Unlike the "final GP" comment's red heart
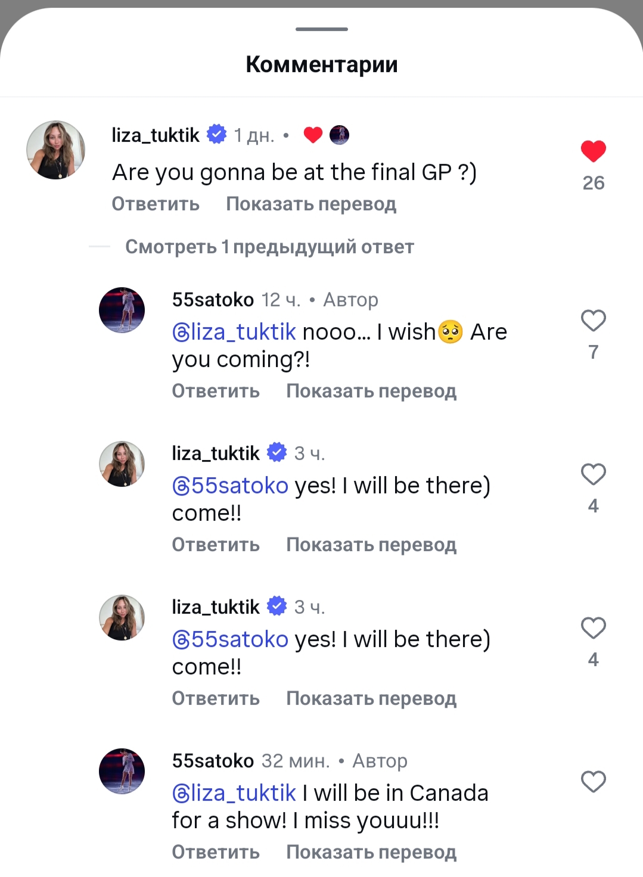This screenshot has height=877, width=643. pos(593,151)
